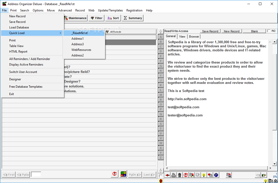Toggle the RO read-only checkbox

(269, 31)
